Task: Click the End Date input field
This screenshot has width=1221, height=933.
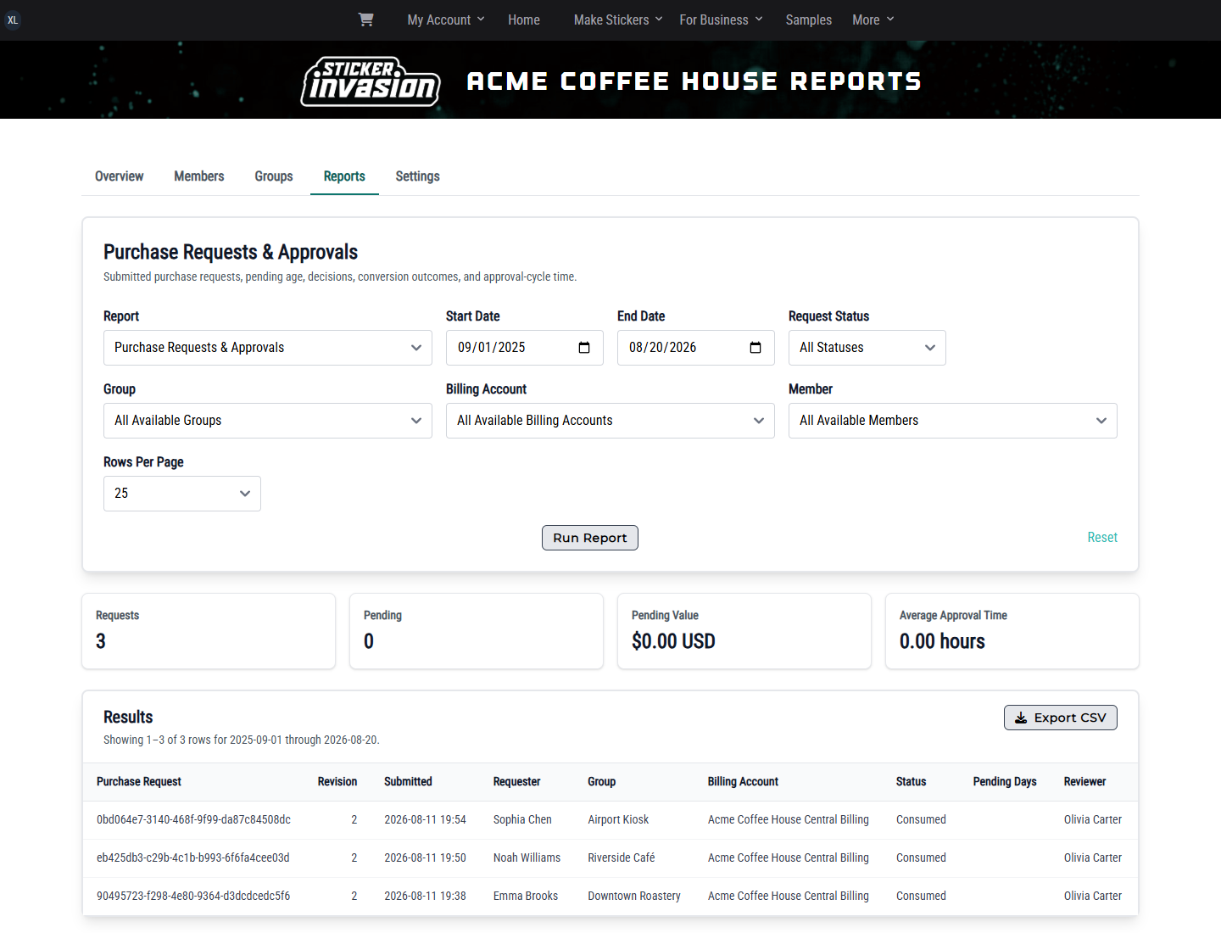Action: (x=696, y=348)
